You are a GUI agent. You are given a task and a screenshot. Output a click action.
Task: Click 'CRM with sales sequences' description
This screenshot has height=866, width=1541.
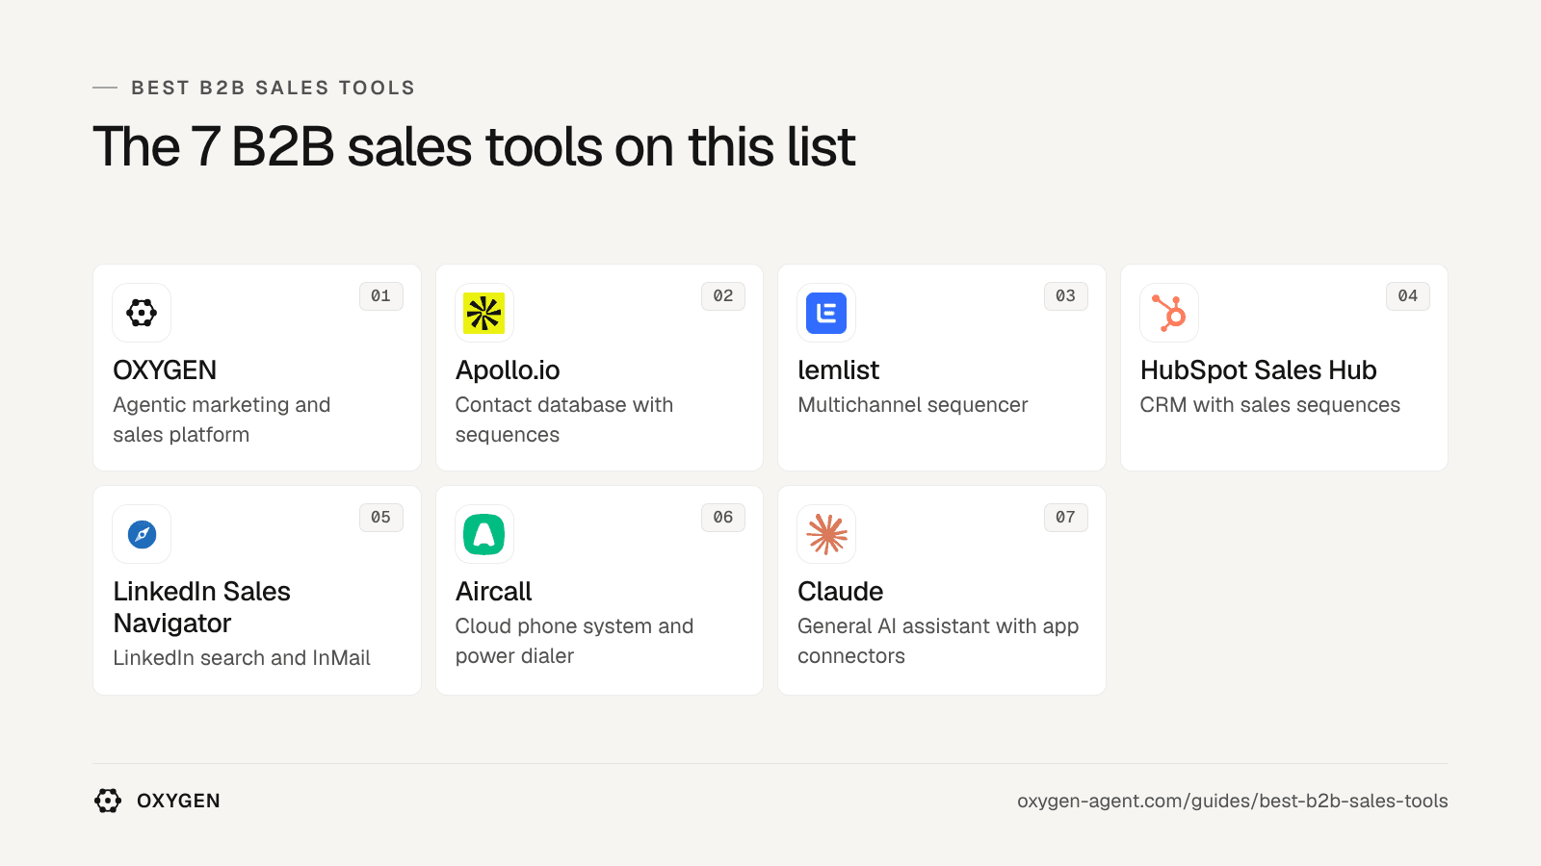1270,405
